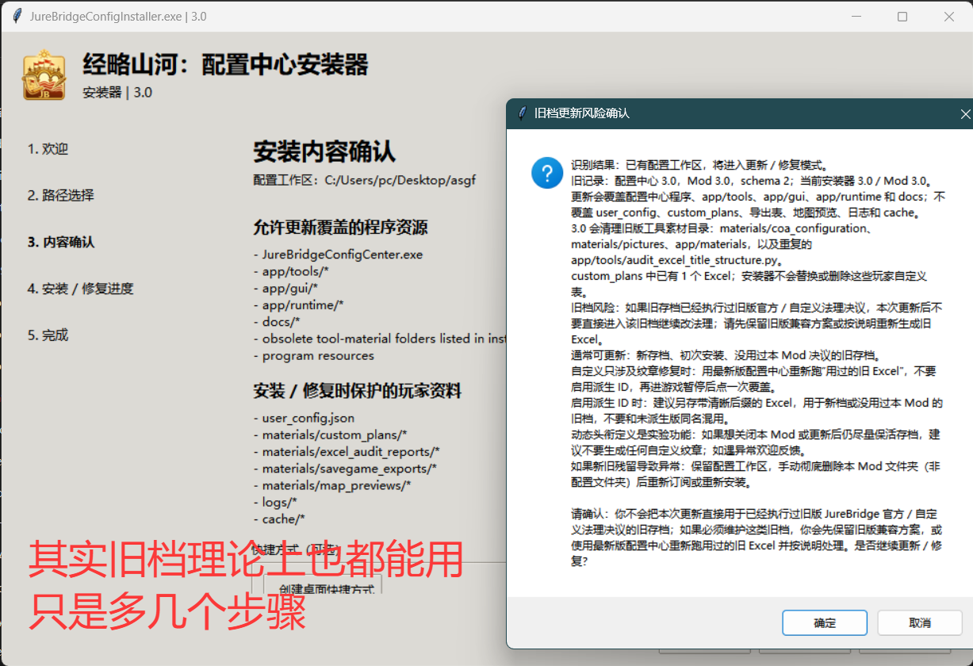
Task: Click the app/tools/* entry
Action: point(290,271)
